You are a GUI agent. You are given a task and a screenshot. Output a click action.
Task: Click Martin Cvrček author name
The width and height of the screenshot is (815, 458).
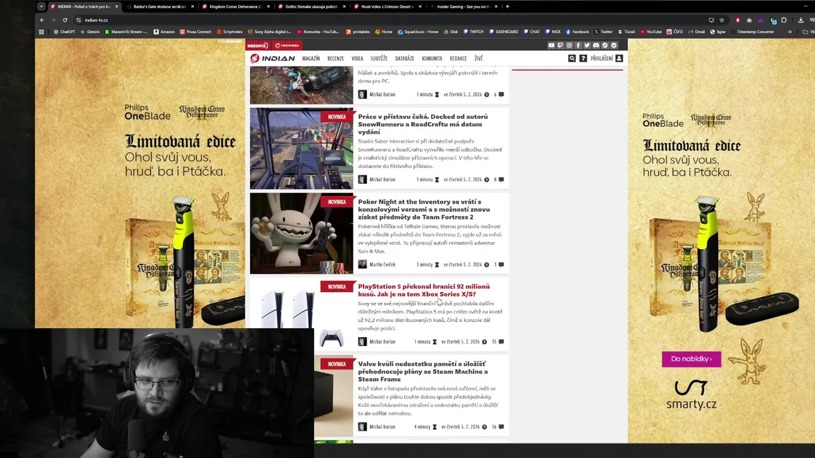click(382, 265)
